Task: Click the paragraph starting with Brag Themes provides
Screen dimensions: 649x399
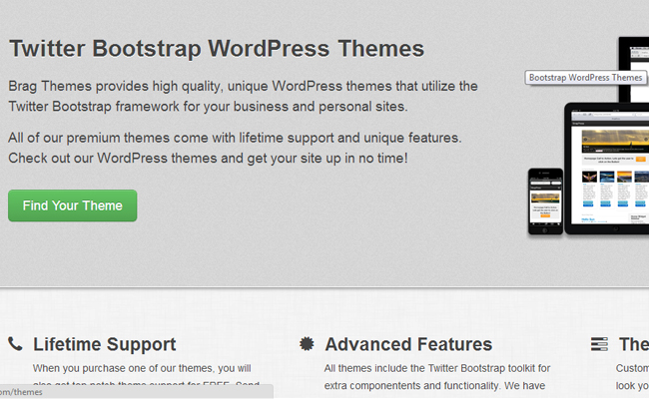Action: [x=243, y=96]
